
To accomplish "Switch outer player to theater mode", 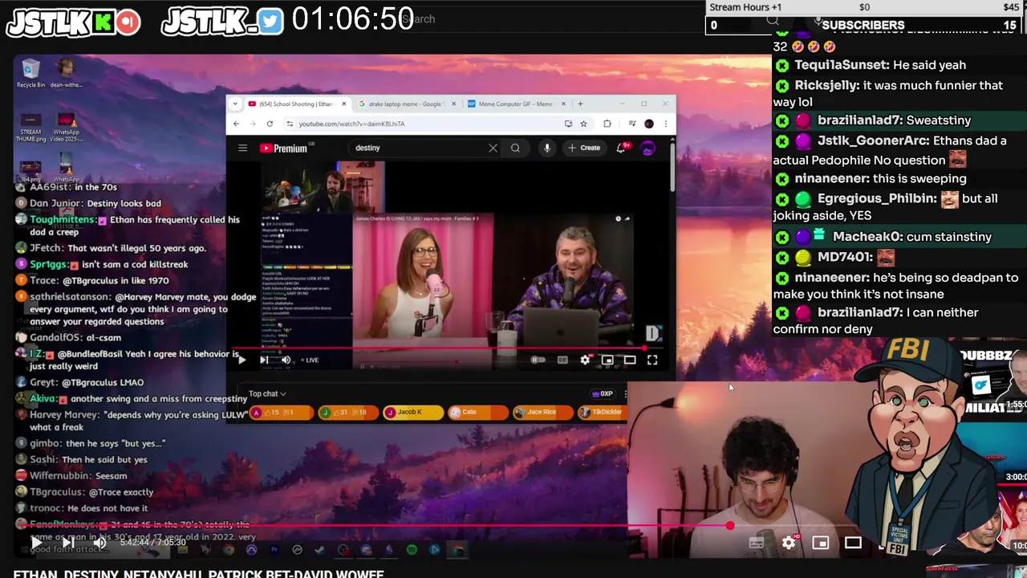I will (853, 543).
